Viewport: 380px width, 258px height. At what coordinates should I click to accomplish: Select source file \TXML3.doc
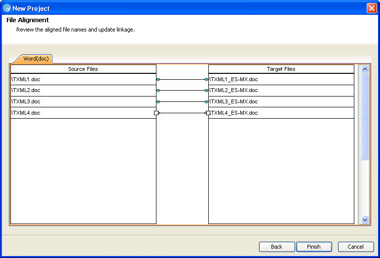click(83, 101)
